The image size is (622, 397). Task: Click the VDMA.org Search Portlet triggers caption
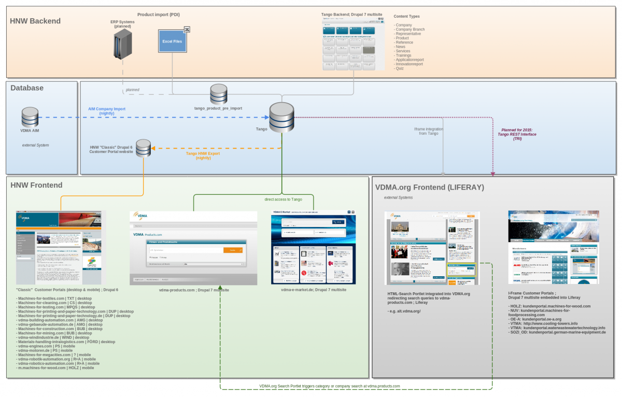pos(330,386)
